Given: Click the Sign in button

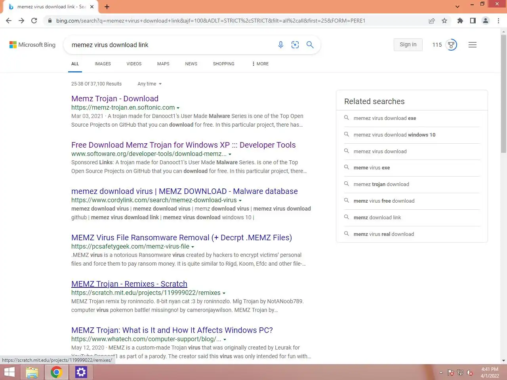Looking at the screenshot, I should (x=408, y=45).
